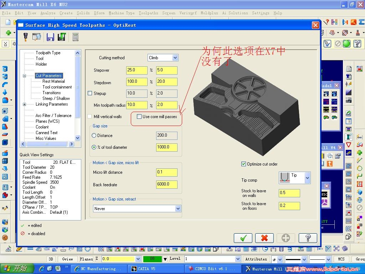Viewport: 365px width, 274px height.
Task: Click Stock to leave on floors field
Action: coord(289,206)
